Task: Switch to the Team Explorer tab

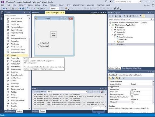Action: (127, 68)
